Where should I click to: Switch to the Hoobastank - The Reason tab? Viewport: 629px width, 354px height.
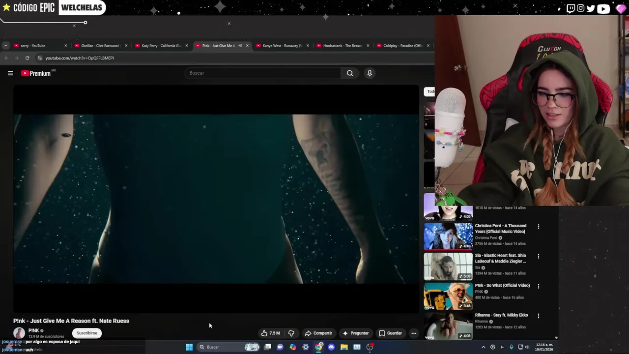[x=343, y=46]
